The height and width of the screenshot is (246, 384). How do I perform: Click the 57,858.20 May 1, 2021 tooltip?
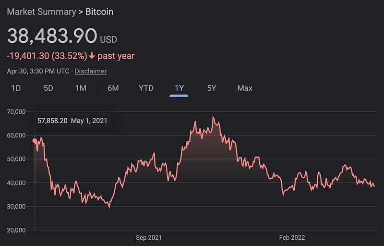coord(72,121)
